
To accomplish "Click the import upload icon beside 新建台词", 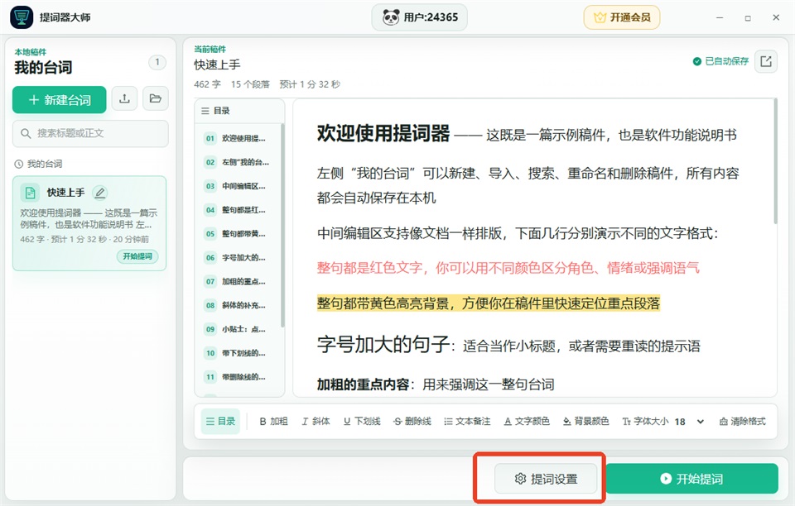I will point(124,98).
